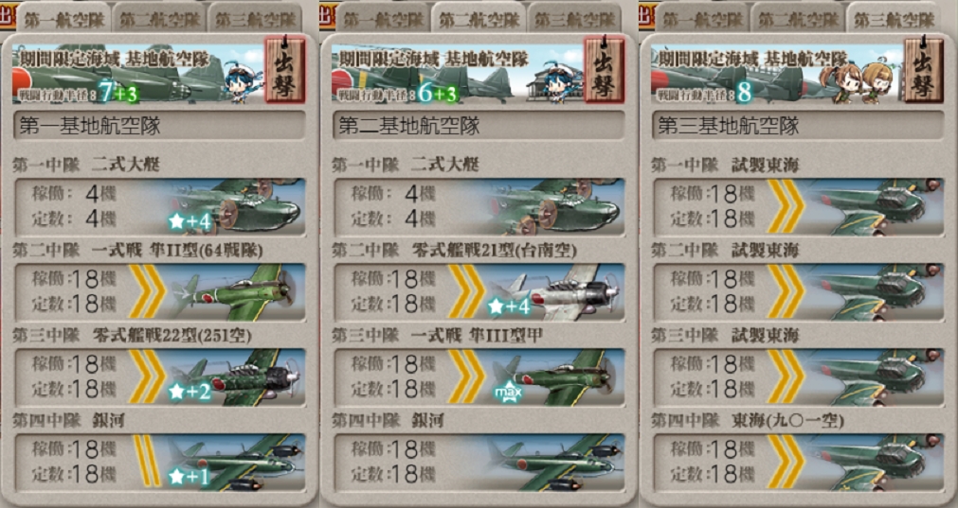Click the 第三基地航空隊 name field
The image size is (958, 508).
pos(799,126)
